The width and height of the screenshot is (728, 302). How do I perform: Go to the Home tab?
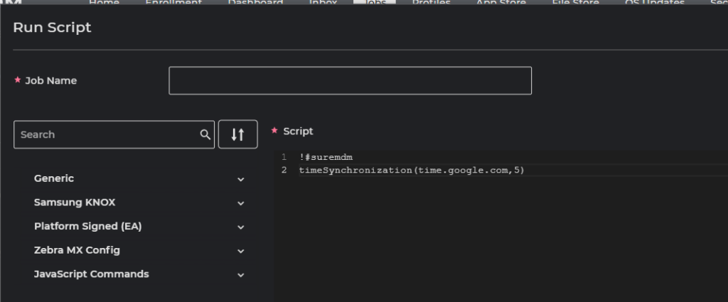[x=104, y=3]
